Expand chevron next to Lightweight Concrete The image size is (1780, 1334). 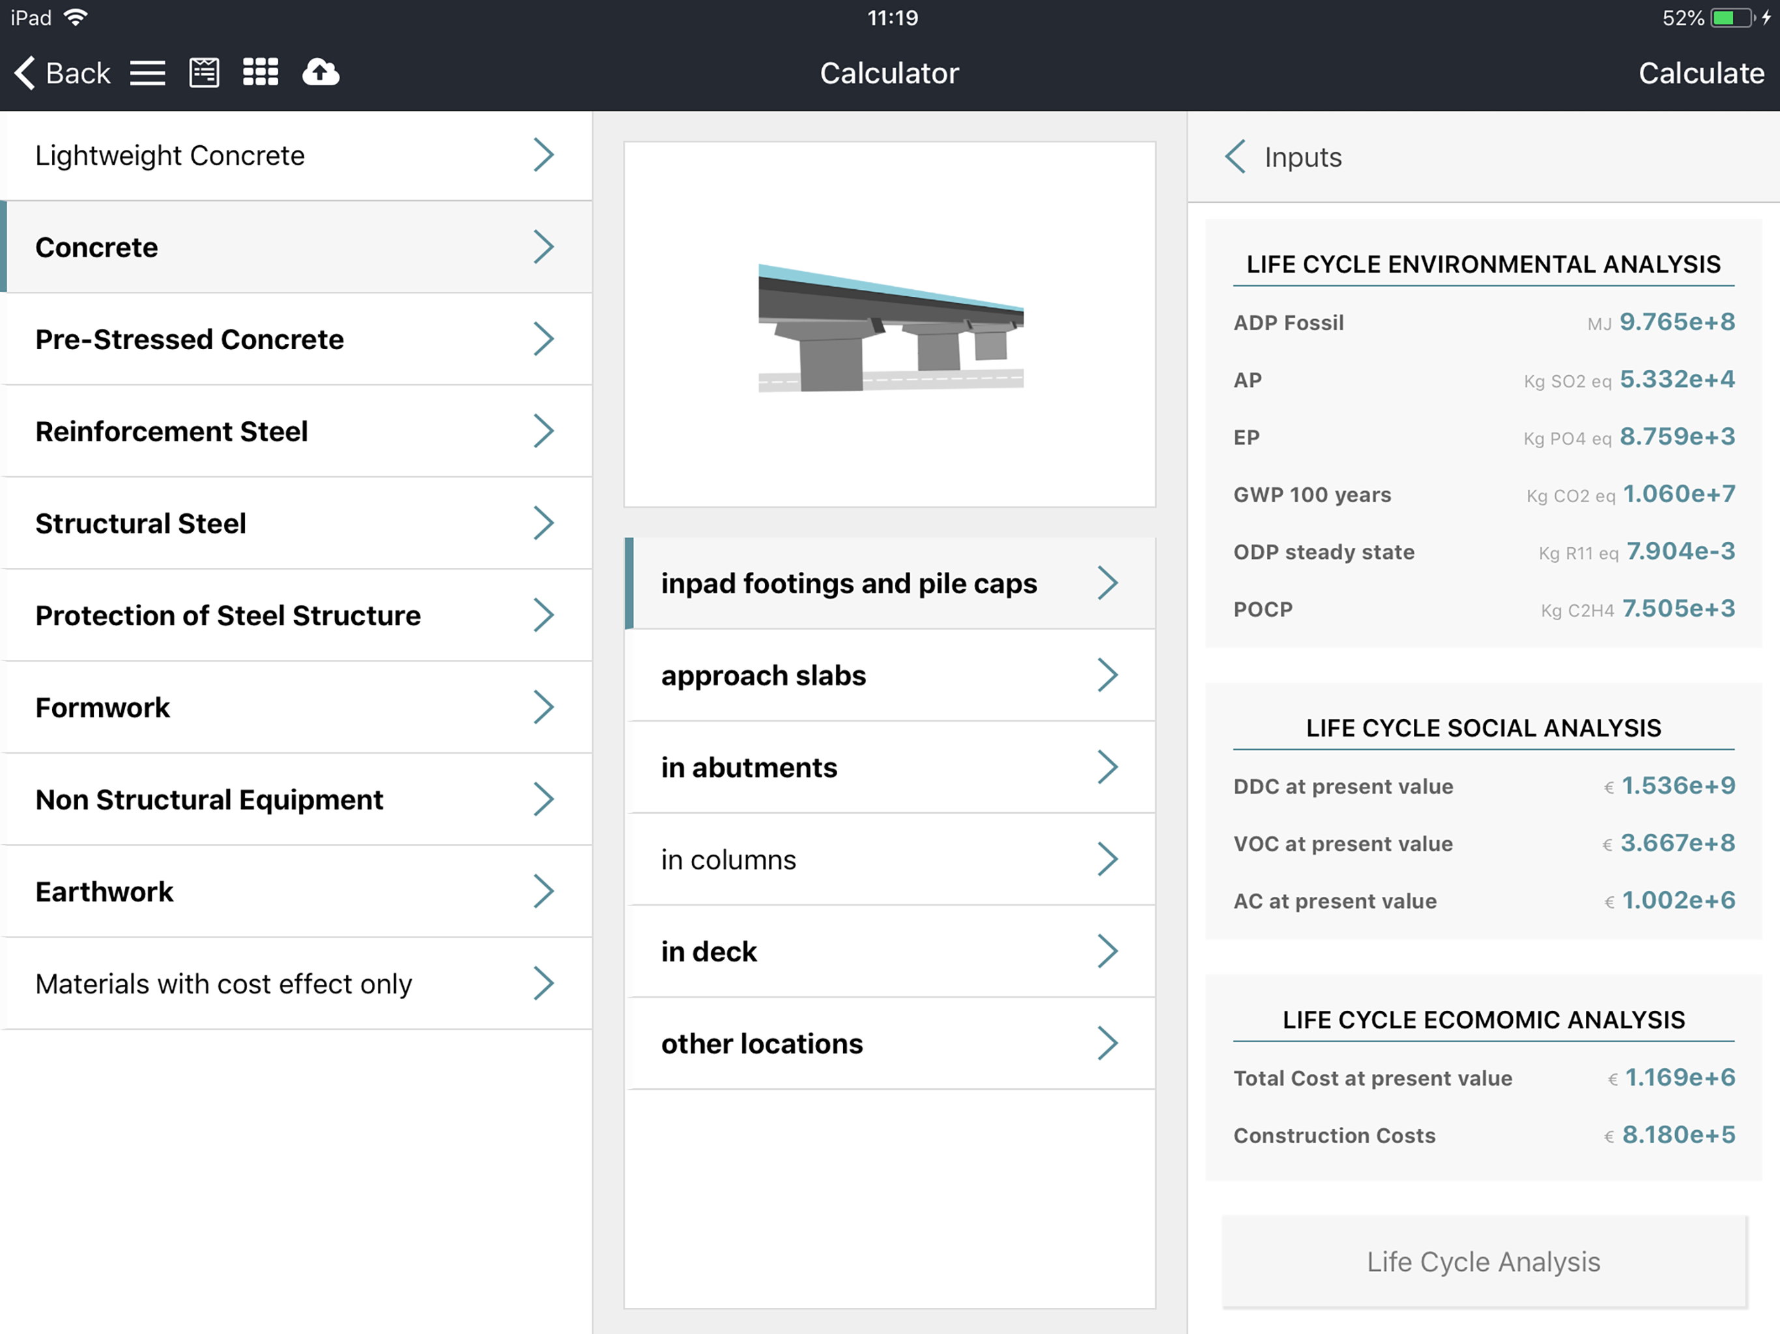pyautogui.click(x=544, y=155)
